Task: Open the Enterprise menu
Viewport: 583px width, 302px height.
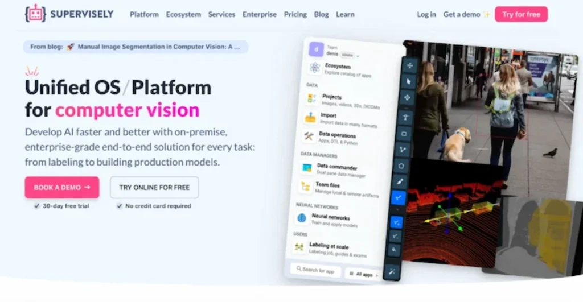Action: [x=260, y=14]
